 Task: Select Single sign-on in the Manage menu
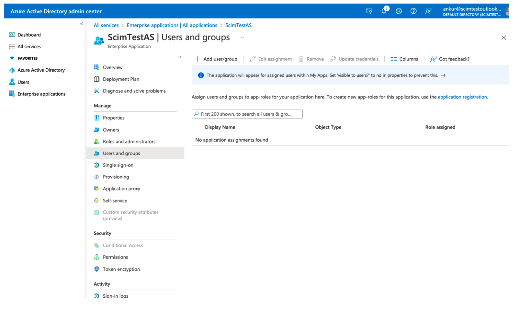118,165
